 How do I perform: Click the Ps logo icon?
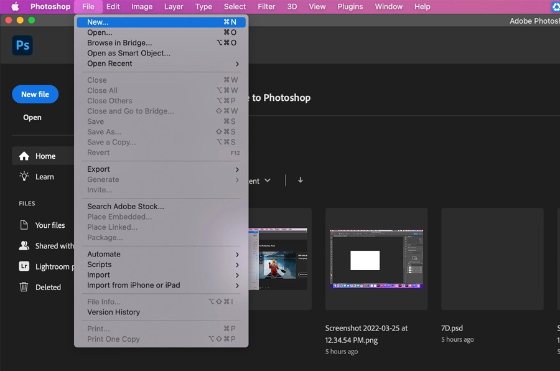click(x=22, y=45)
